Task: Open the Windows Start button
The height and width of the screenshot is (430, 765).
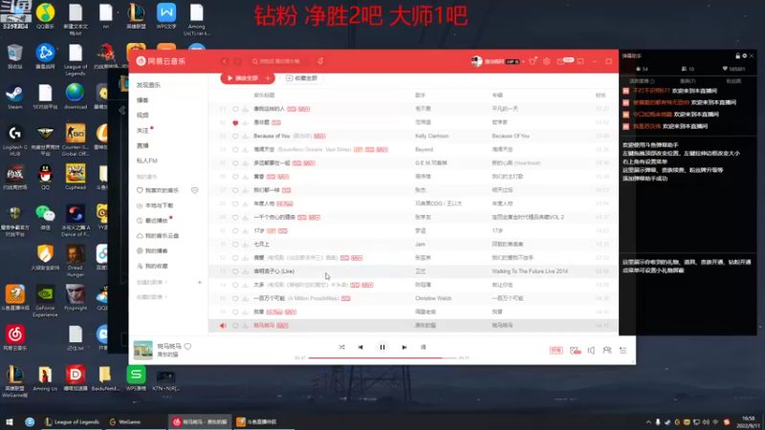Action: (x=10, y=421)
